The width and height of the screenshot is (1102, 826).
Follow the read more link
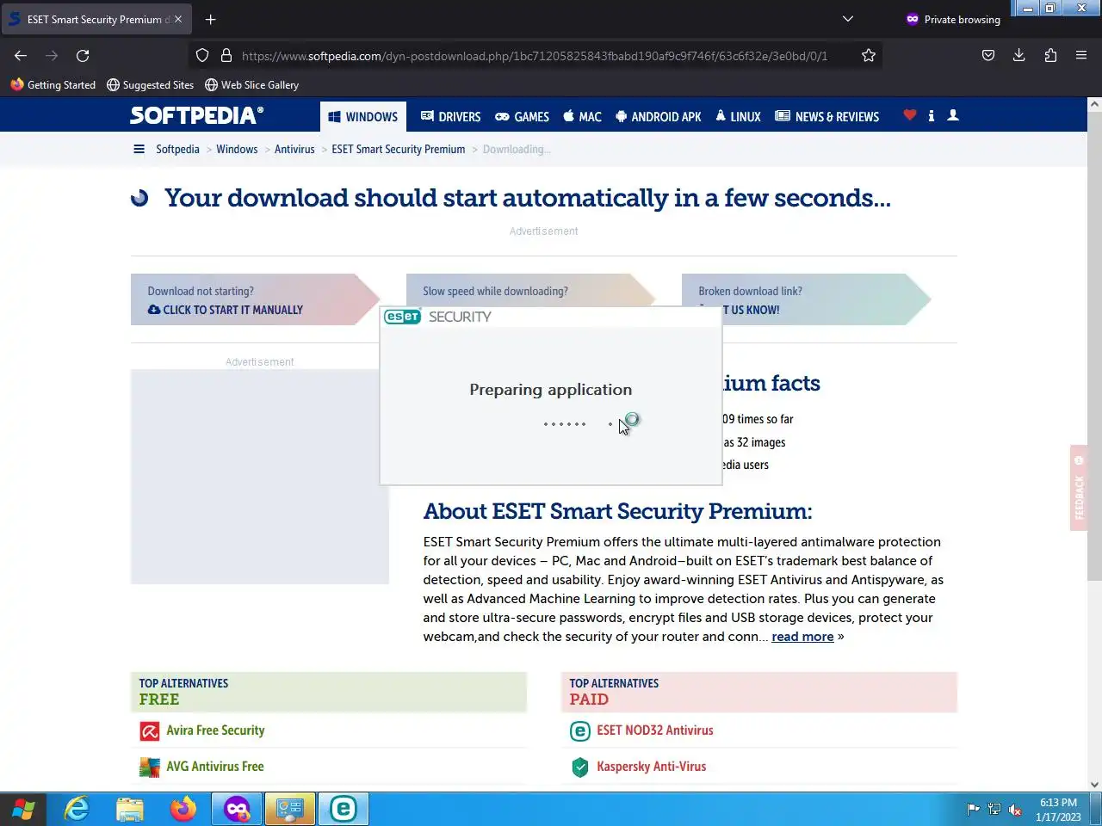[802, 637]
